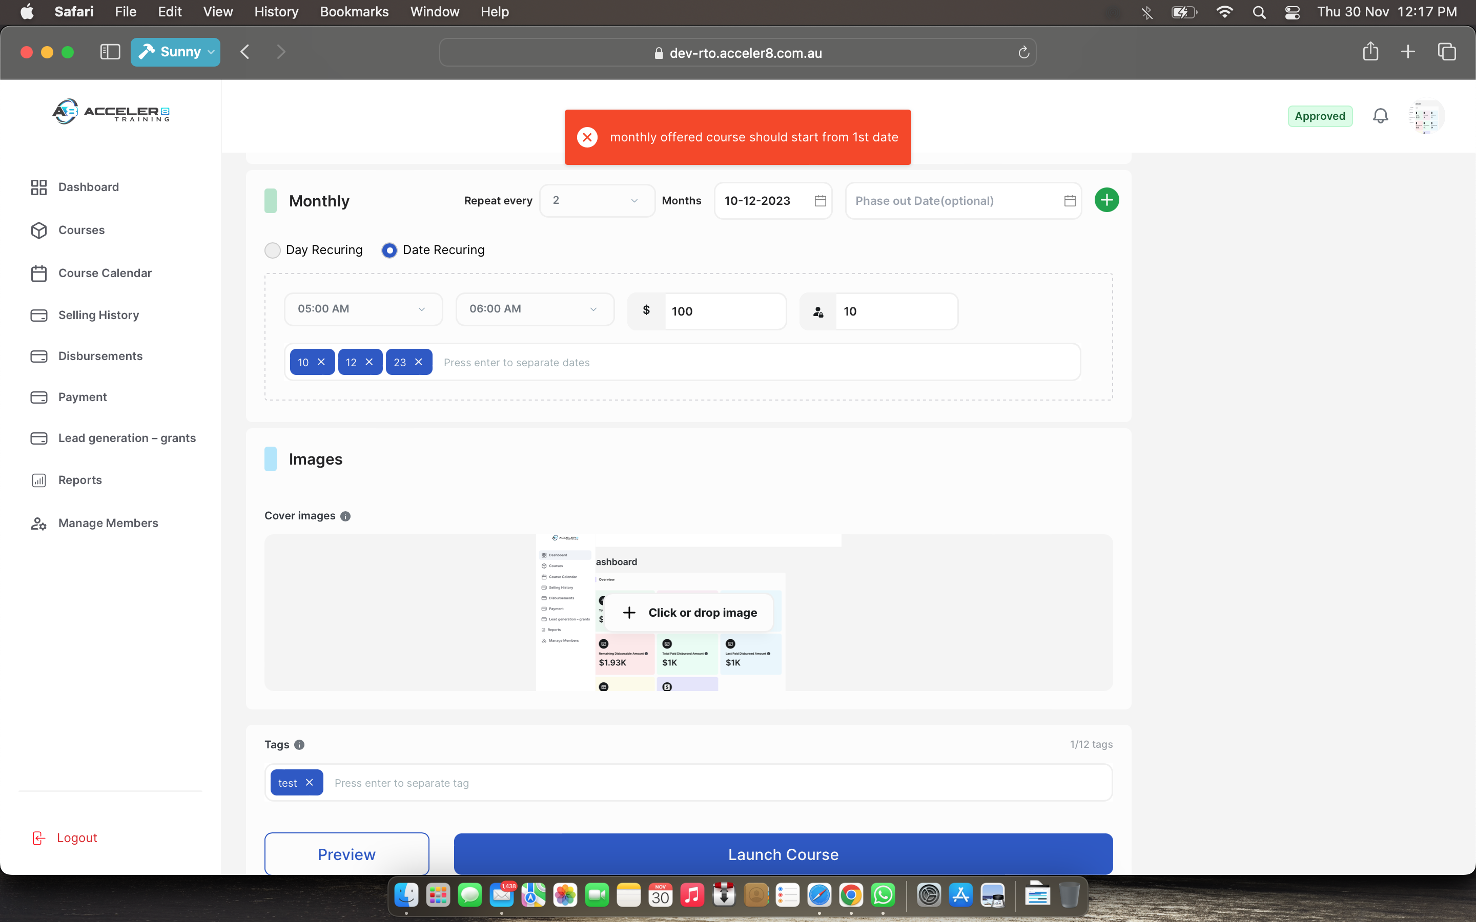Screen dimensions: 1476x922
Task: Open Reports from the sidebar
Action: point(66,480)
